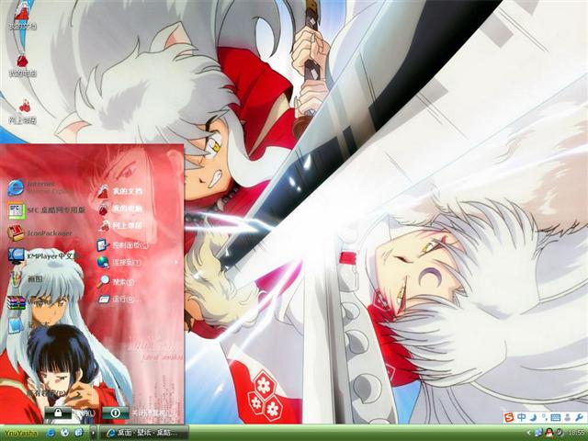Image resolution: width=588 pixels, height=441 pixels.
Task: Launch KMPlayer 中文版 from Start menu
Action: (x=43, y=255)
